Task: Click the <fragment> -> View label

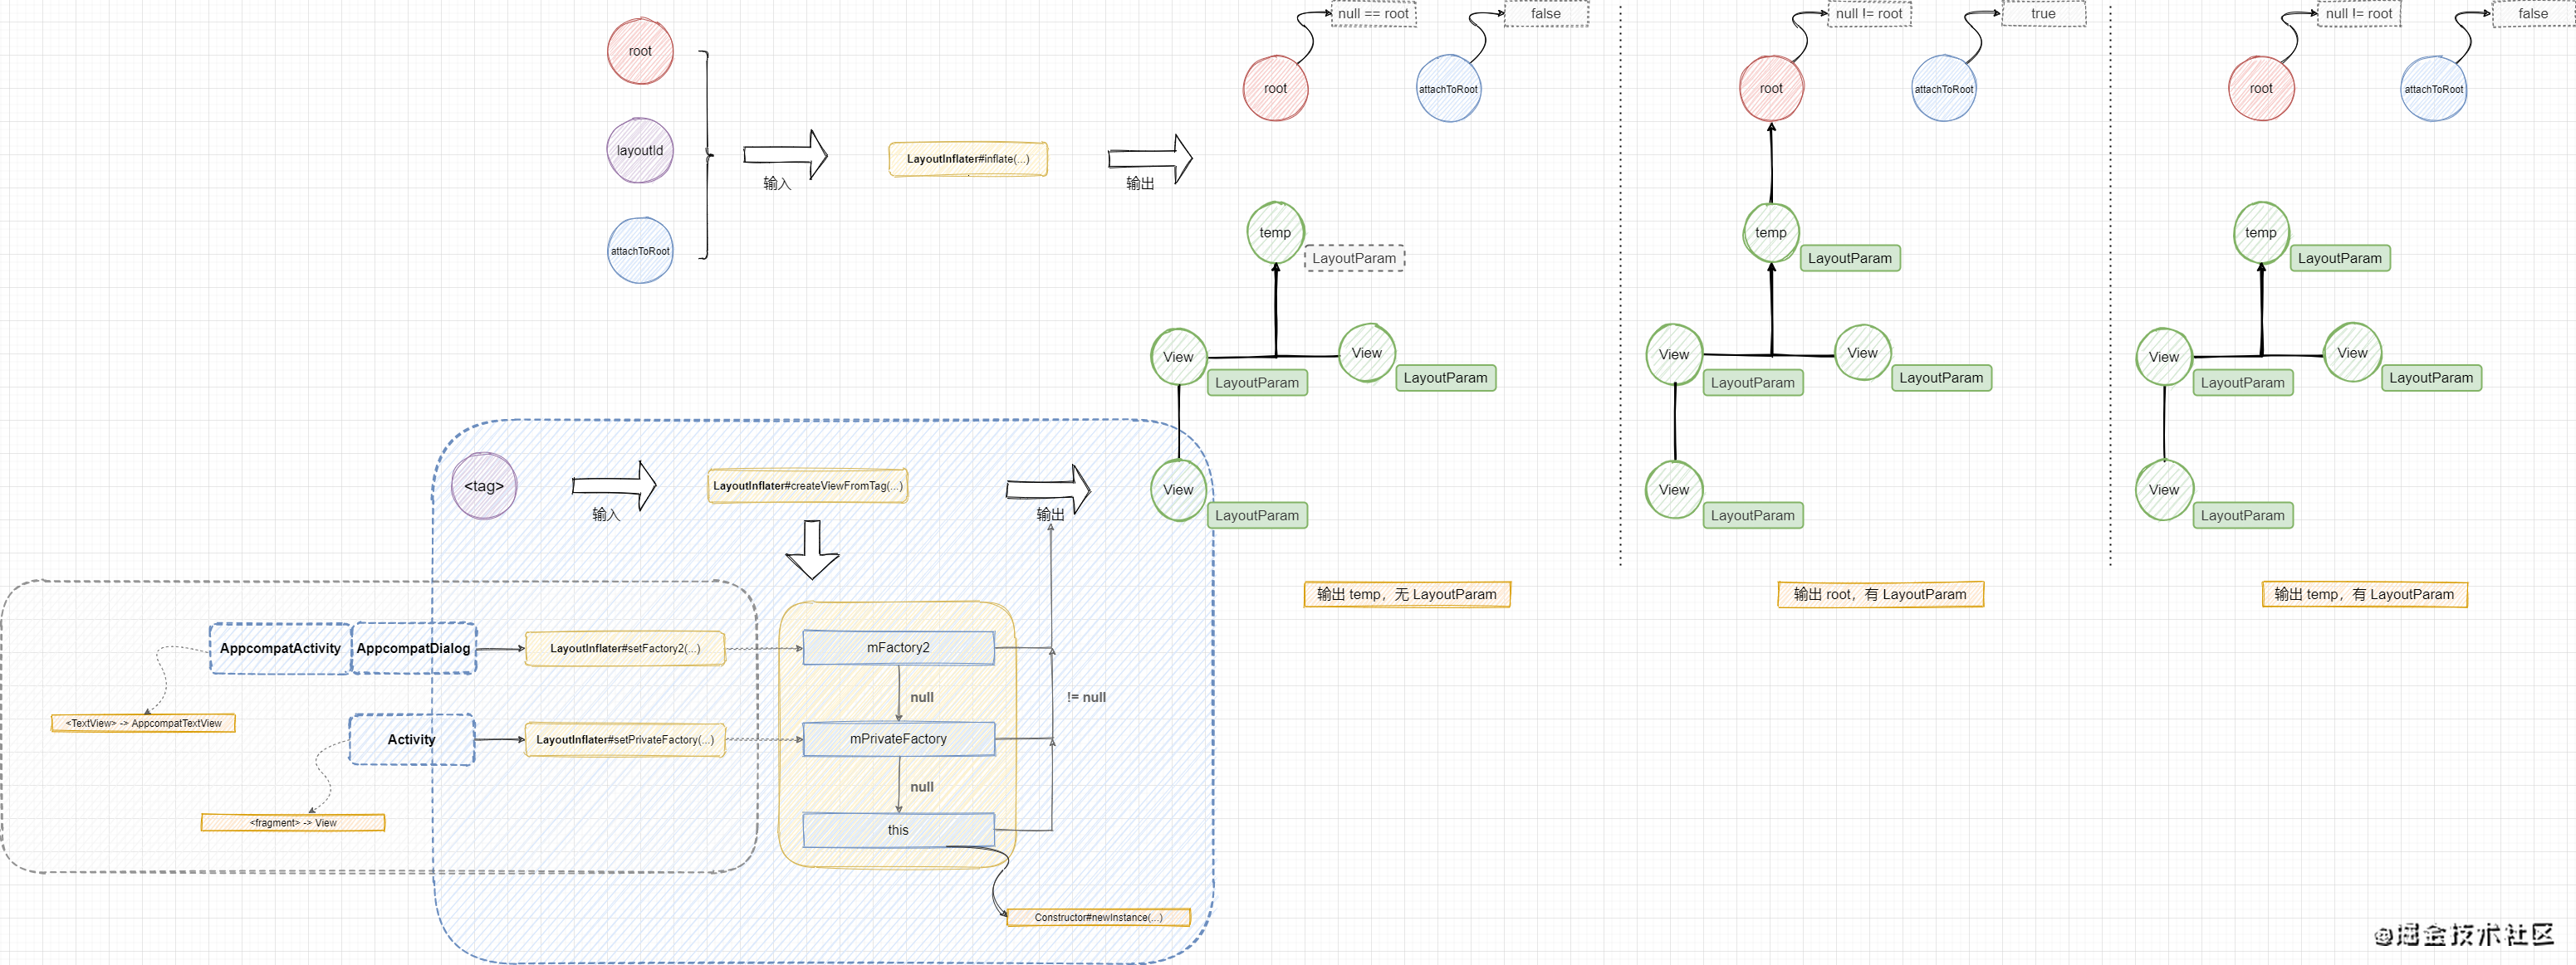Action: coord(293,823)
